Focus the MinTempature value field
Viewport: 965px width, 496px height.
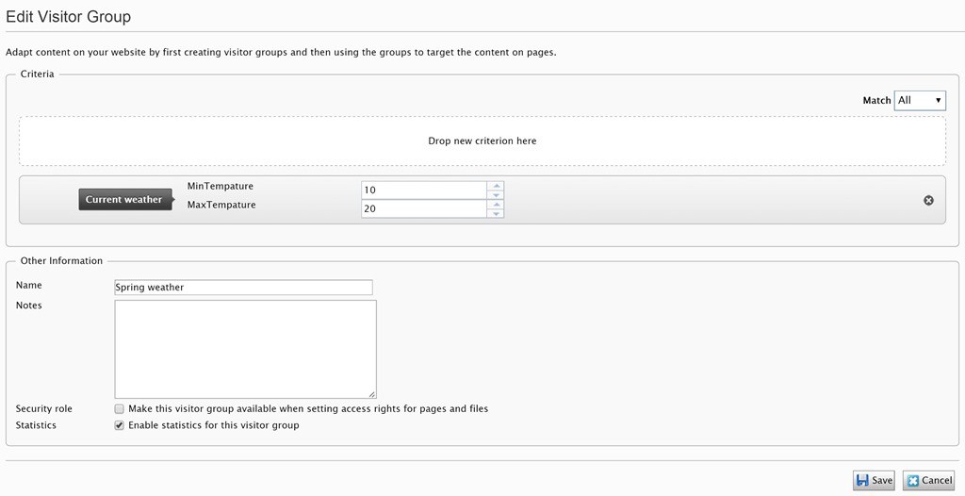[424, 190]
